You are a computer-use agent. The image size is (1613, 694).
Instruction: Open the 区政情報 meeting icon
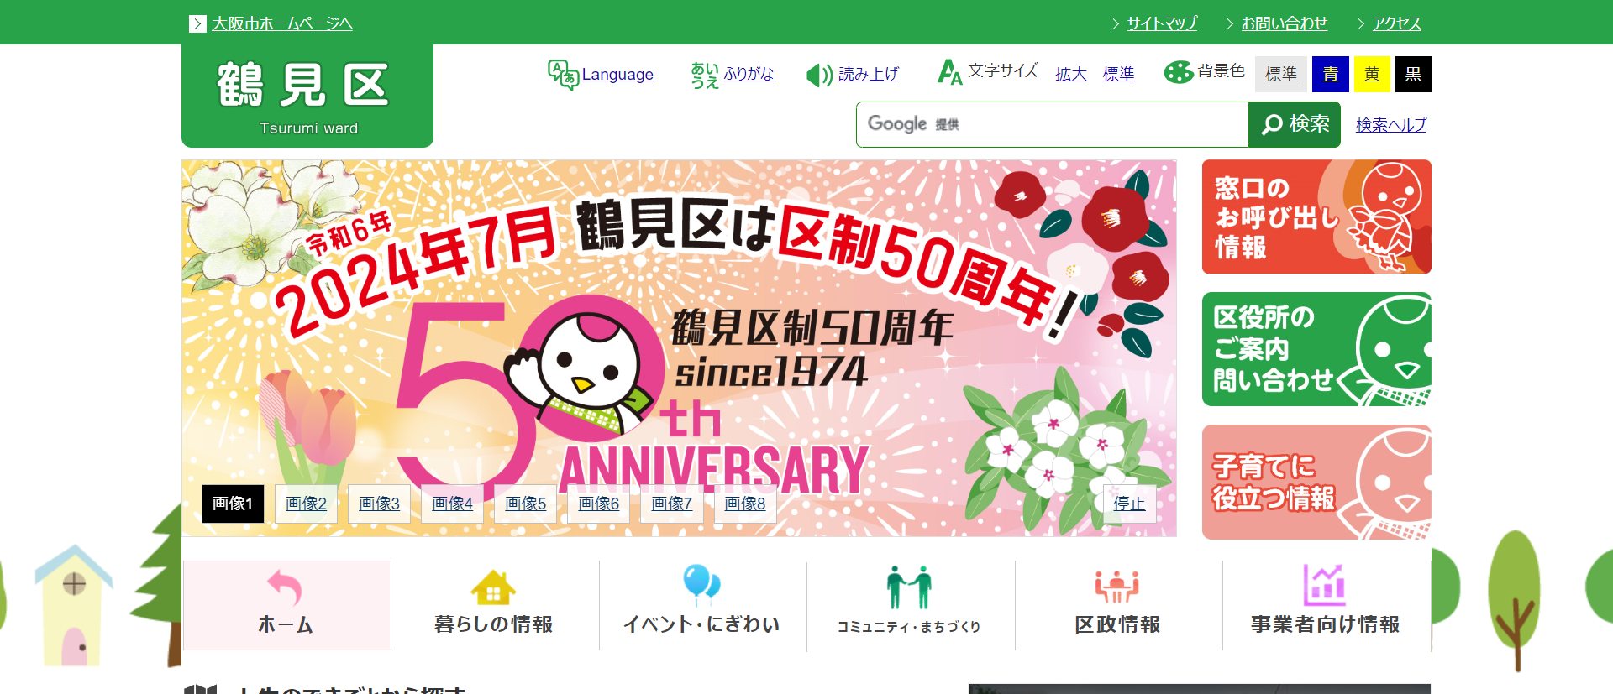point(1117,587)
